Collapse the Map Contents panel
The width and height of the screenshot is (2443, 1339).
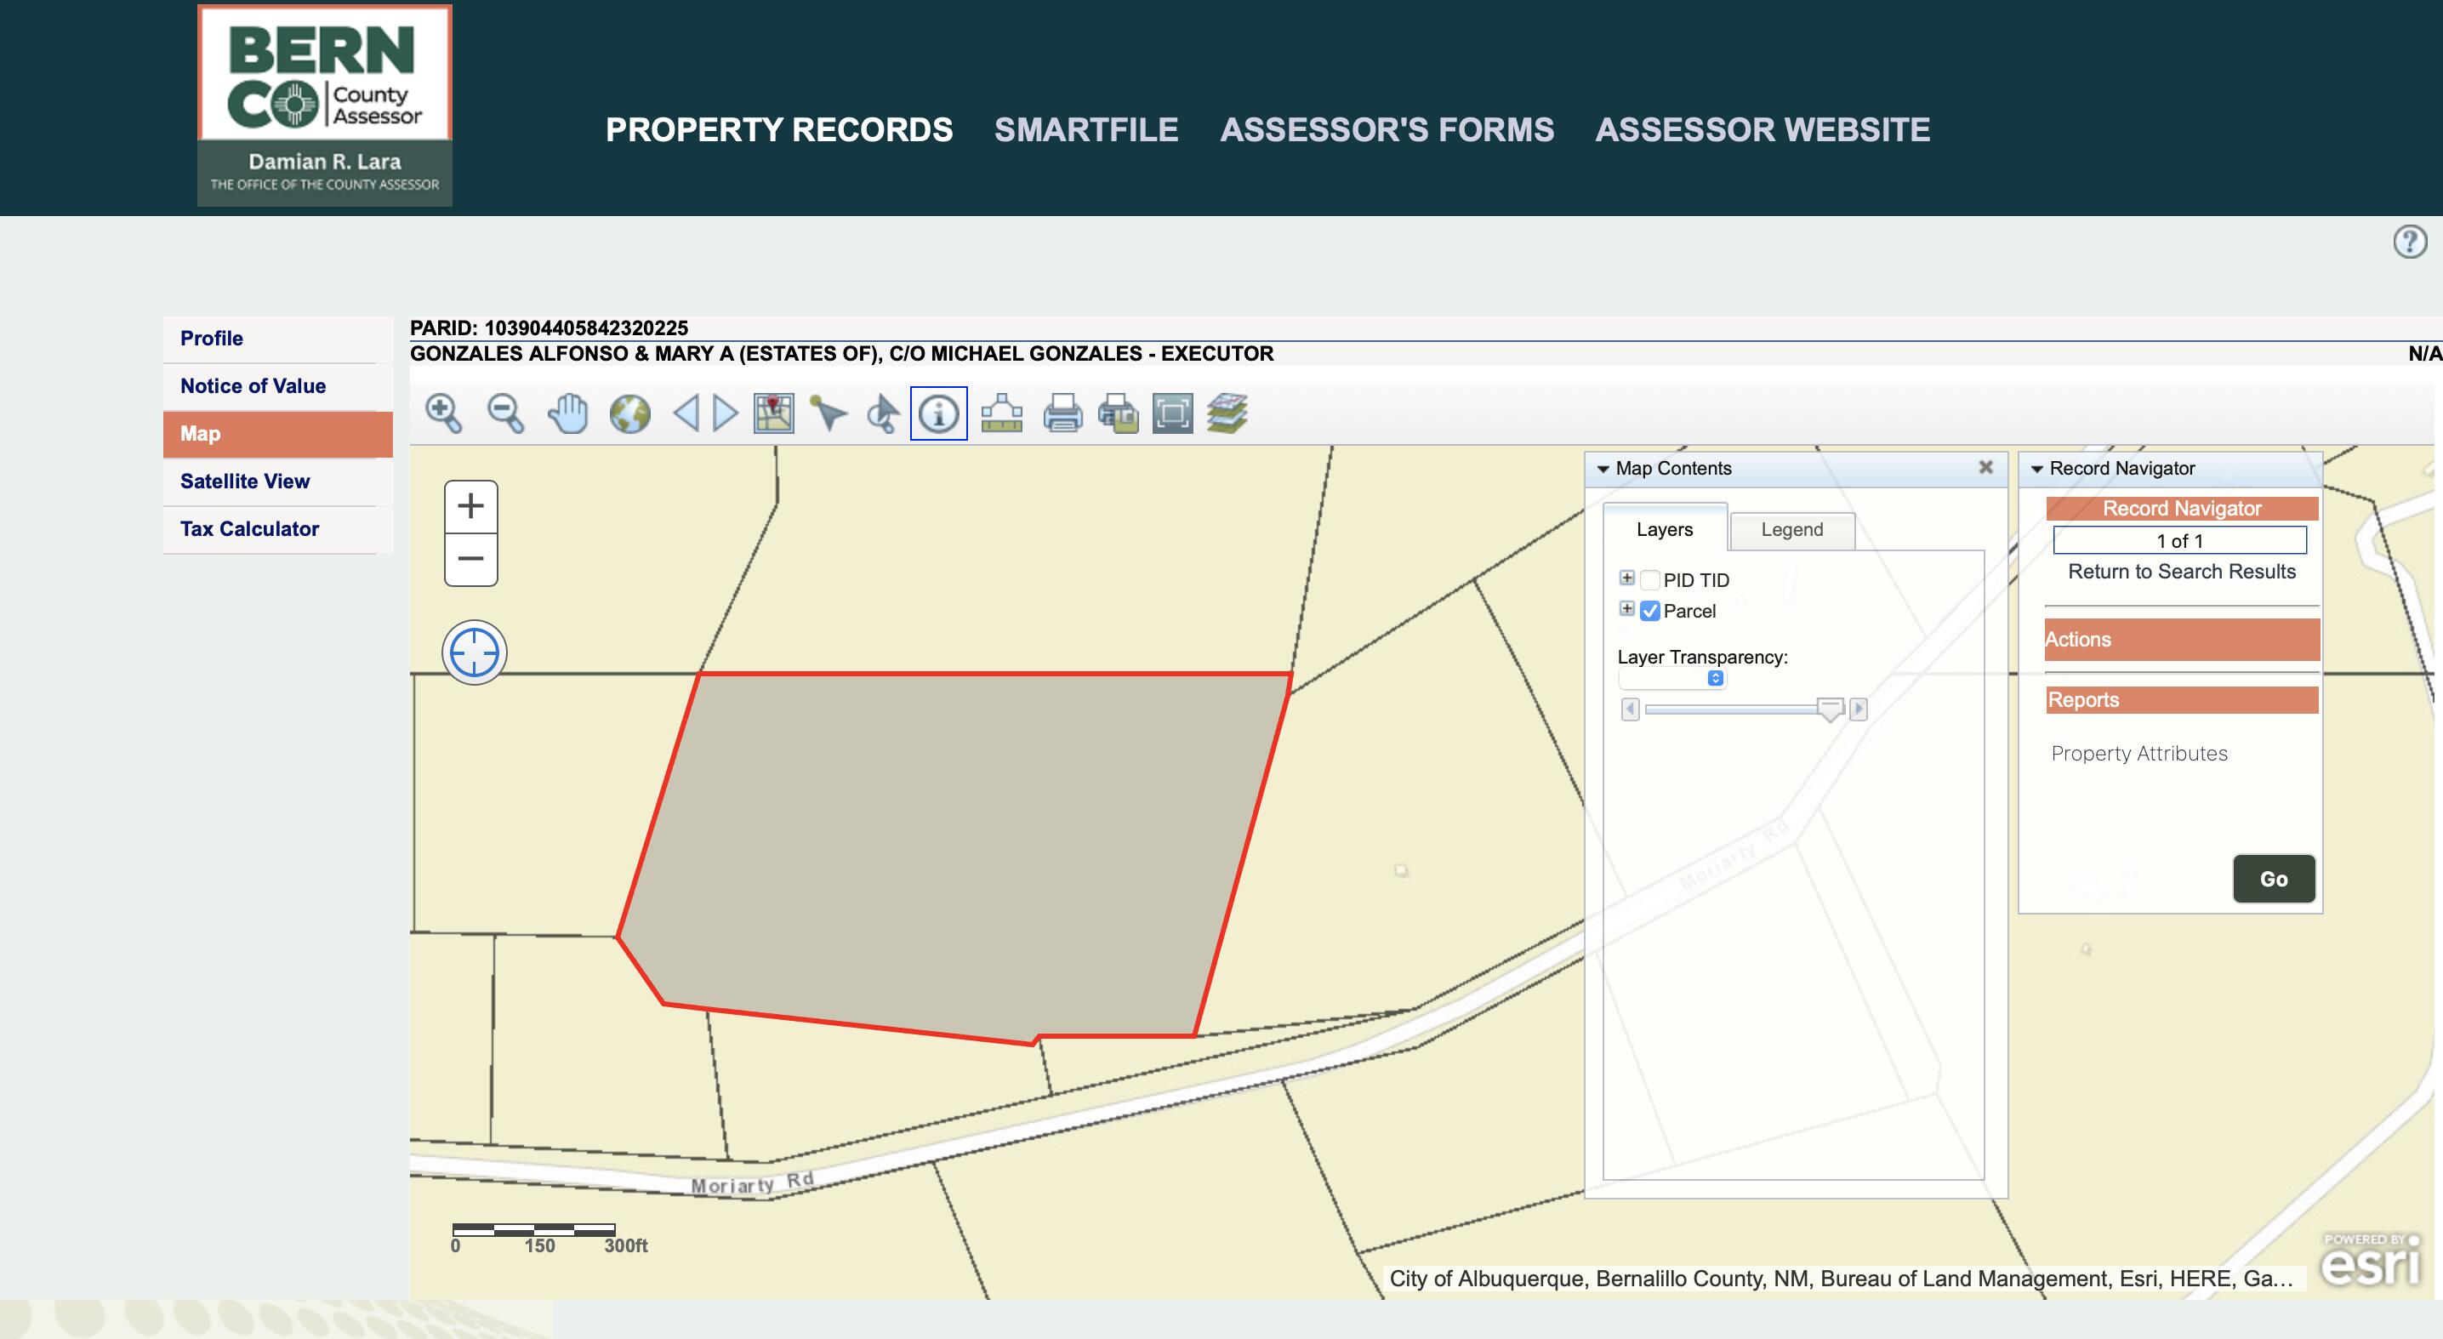1606,469
